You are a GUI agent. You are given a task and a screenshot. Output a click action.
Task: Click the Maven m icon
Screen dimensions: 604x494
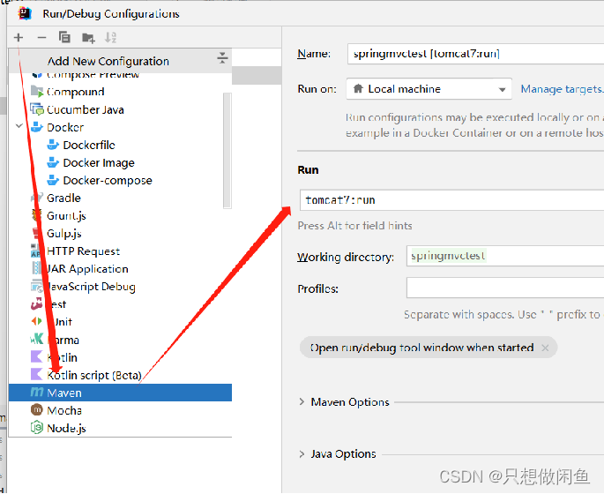pos(37,393)
